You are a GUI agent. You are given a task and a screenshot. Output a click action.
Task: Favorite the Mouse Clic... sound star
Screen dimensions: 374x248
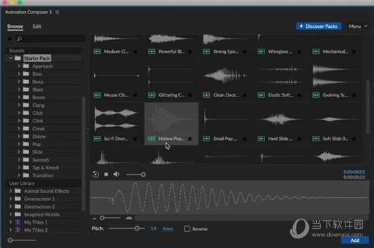click(x=135, y=95)
